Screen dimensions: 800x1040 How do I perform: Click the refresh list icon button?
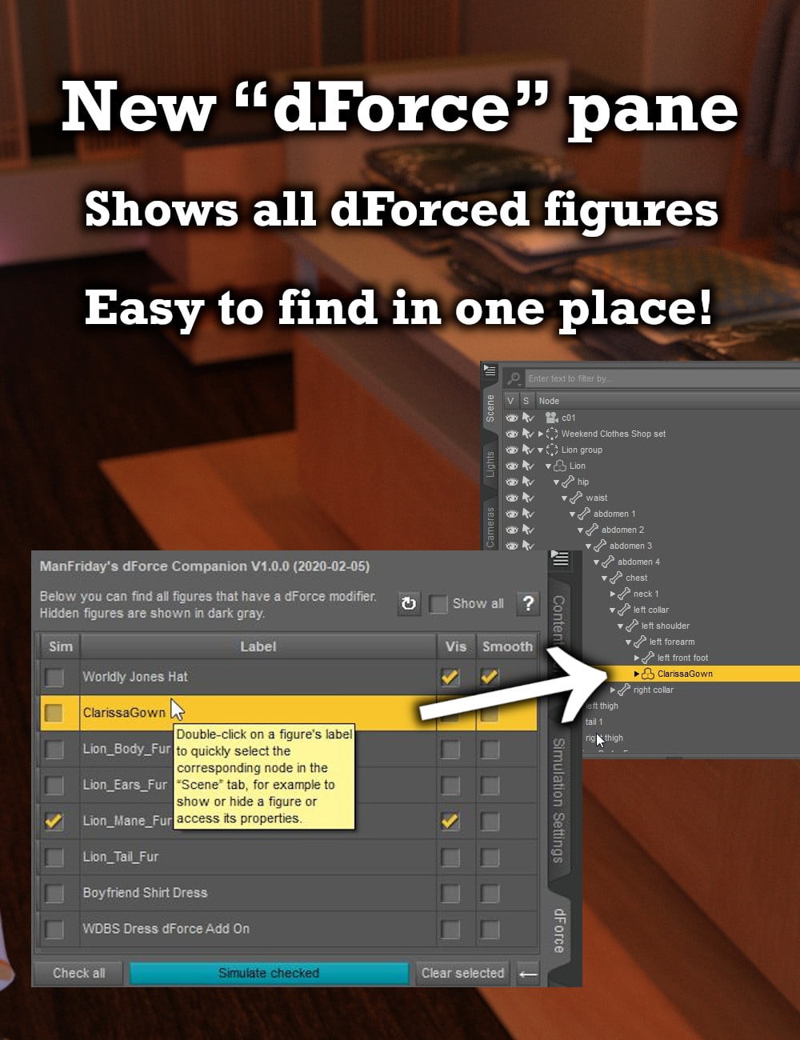coord(409,604)
